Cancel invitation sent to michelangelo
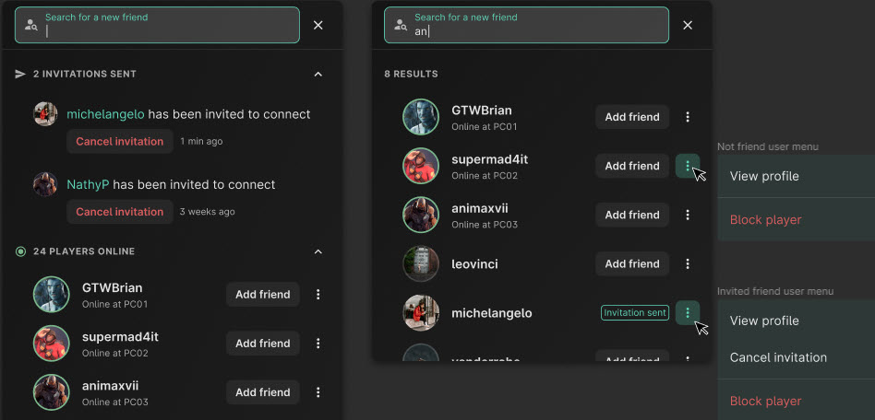 pyautogui.click(x=119, y=142)
